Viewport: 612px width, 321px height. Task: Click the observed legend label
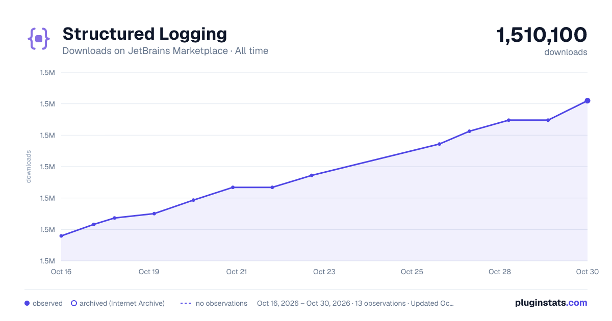tap(47, 303)
